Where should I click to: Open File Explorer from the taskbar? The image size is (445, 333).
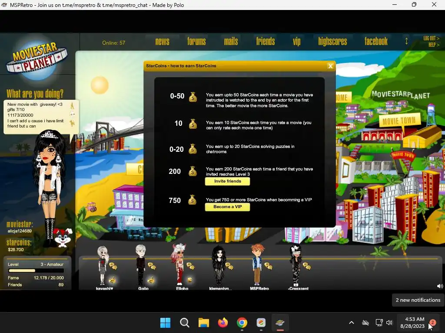coord(203,323)
